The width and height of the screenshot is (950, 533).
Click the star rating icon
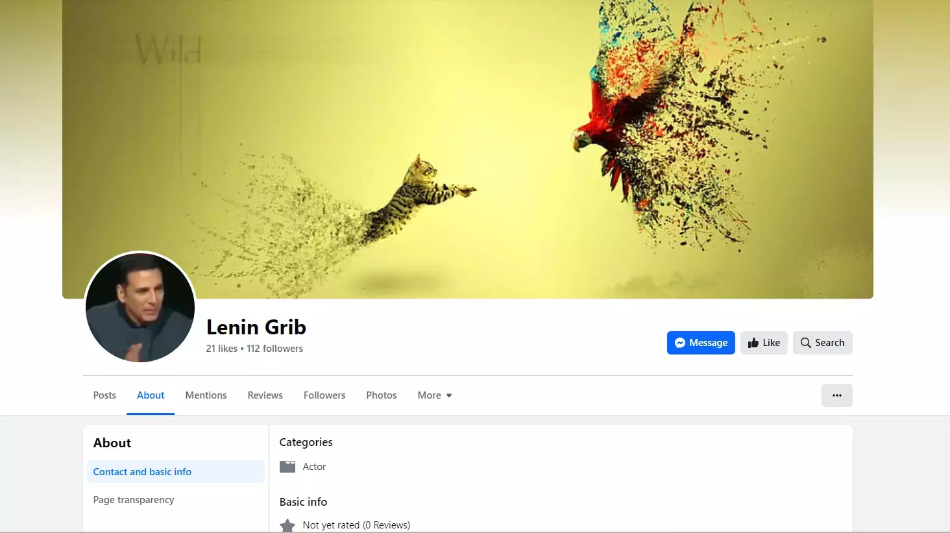[287, 525]
